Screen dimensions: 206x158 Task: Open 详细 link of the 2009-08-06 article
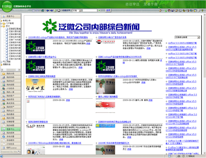(x=68, y=100)
